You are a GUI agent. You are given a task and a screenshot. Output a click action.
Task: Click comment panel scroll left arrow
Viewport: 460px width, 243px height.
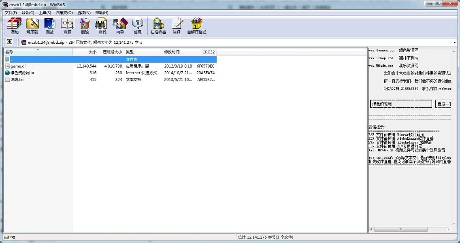coord(371,229)
